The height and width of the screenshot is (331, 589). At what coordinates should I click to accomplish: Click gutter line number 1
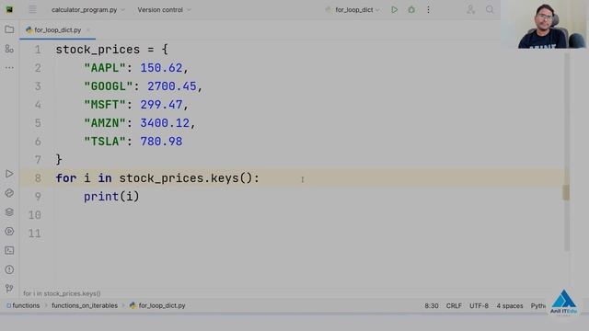[38, 50]
